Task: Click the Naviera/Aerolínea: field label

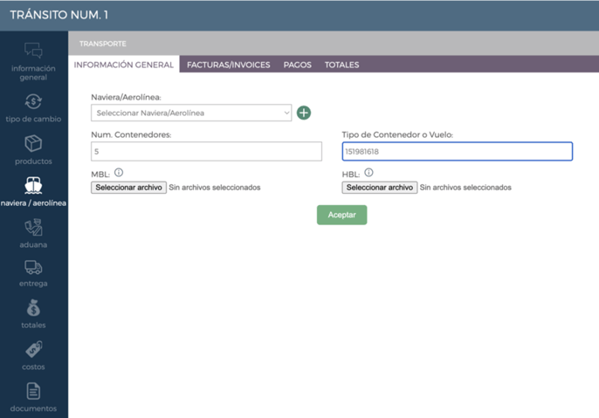Action: [x=126, y=98]
